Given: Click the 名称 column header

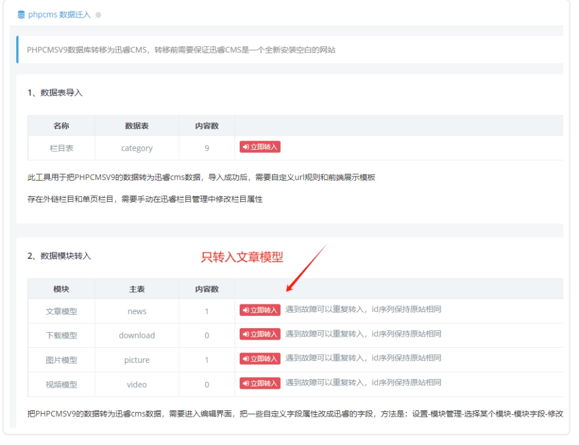Looking at the screenshot, I should (61, 126).
